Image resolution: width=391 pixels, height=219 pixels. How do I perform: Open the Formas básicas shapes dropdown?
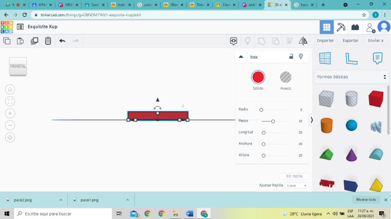click(351, 77)
